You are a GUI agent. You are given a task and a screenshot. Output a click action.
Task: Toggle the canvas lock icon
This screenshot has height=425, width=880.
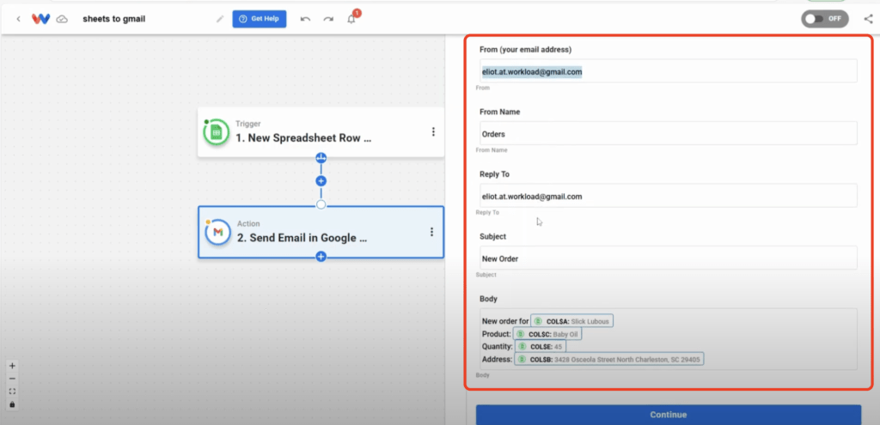pyautogui.click(x=12, y=404)
